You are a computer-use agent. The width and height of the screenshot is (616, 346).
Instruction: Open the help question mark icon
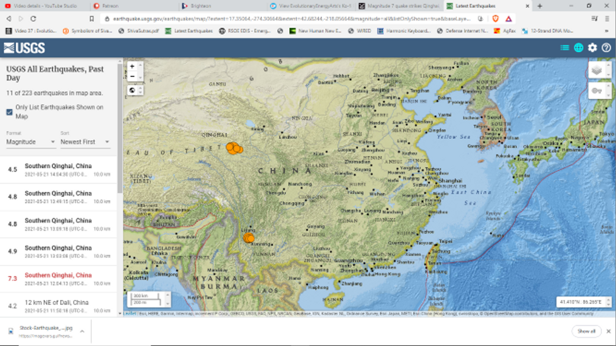pos(606,48)
